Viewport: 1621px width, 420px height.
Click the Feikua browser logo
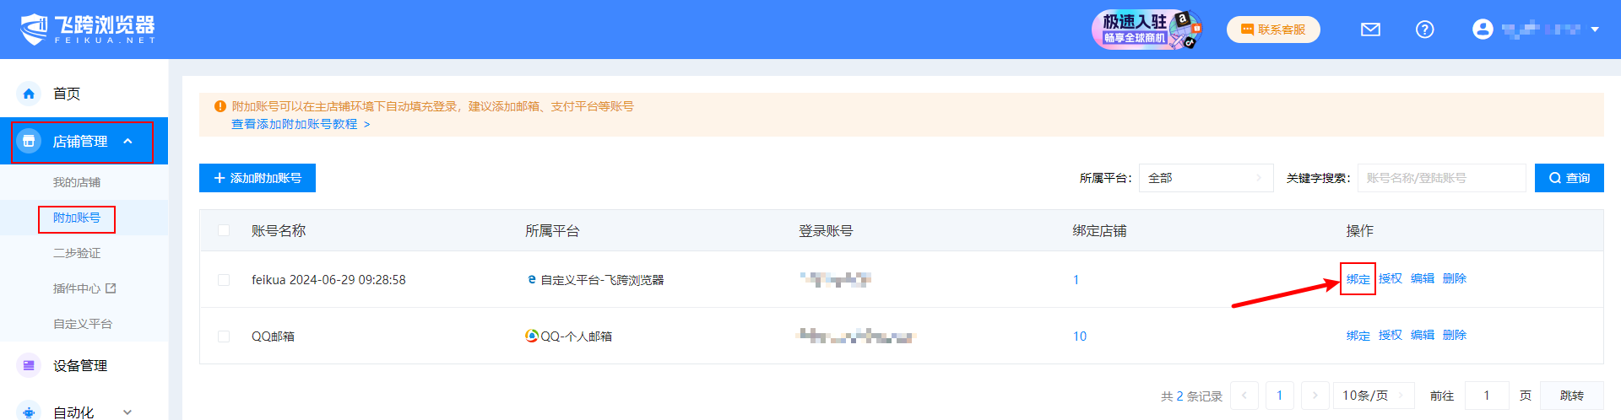coord(88,29)
